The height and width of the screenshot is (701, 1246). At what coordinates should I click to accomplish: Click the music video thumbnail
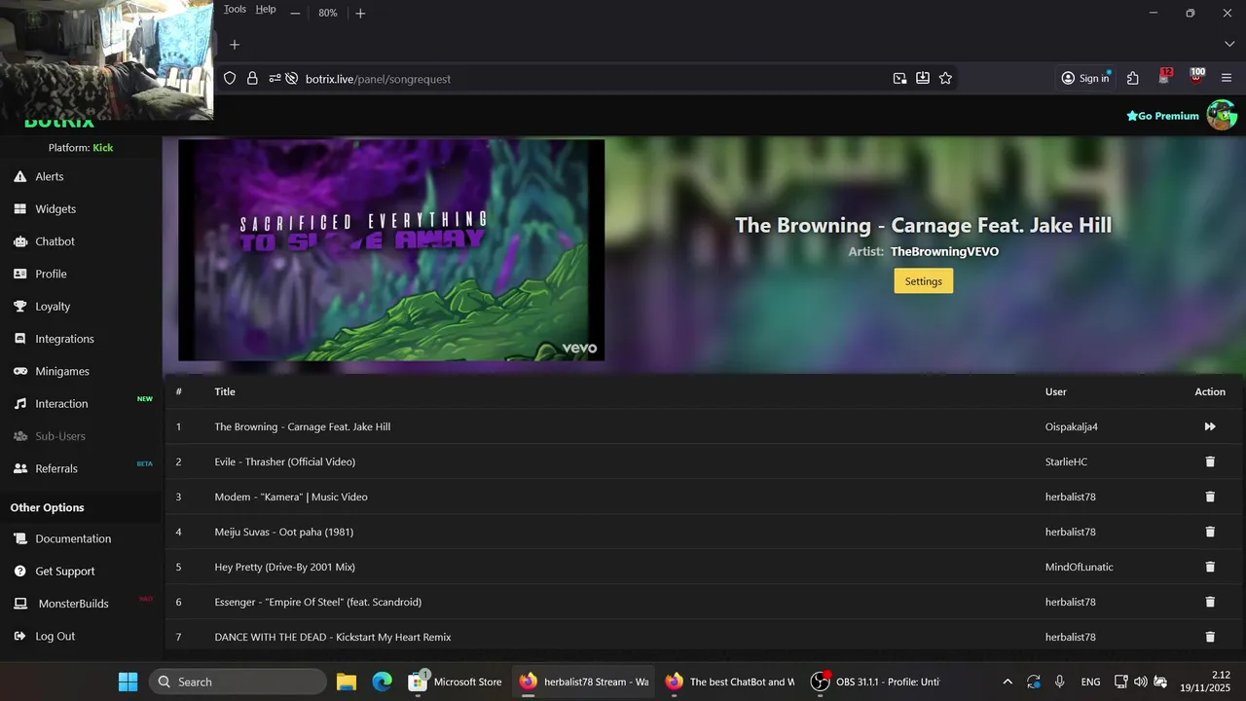(391, 250)
